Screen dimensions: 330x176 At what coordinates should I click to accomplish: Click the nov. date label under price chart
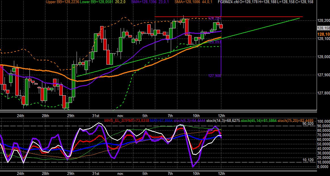tap(120, 116)
